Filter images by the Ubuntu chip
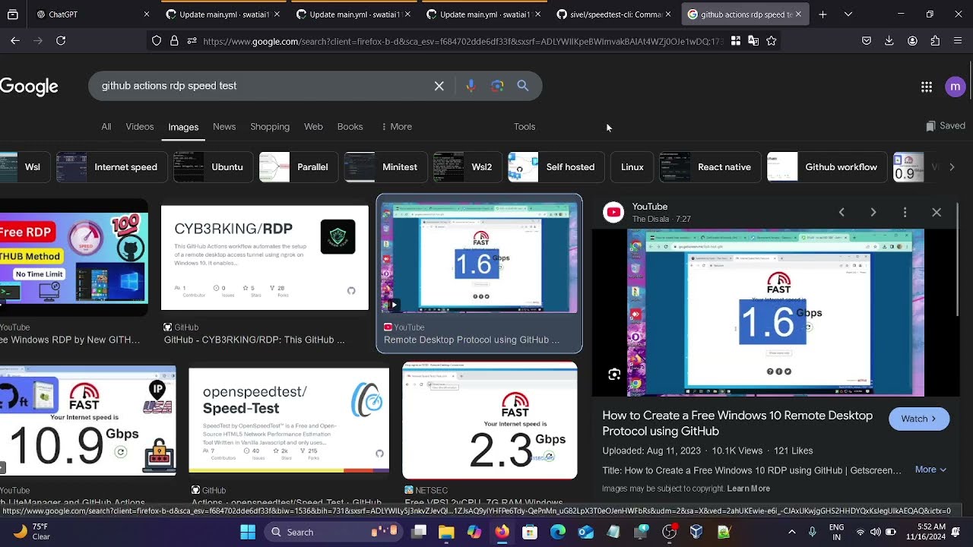The image size is (973, 547). point(214,167)
